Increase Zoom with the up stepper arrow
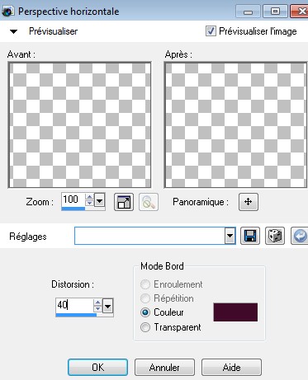 (x=89, y=197)
